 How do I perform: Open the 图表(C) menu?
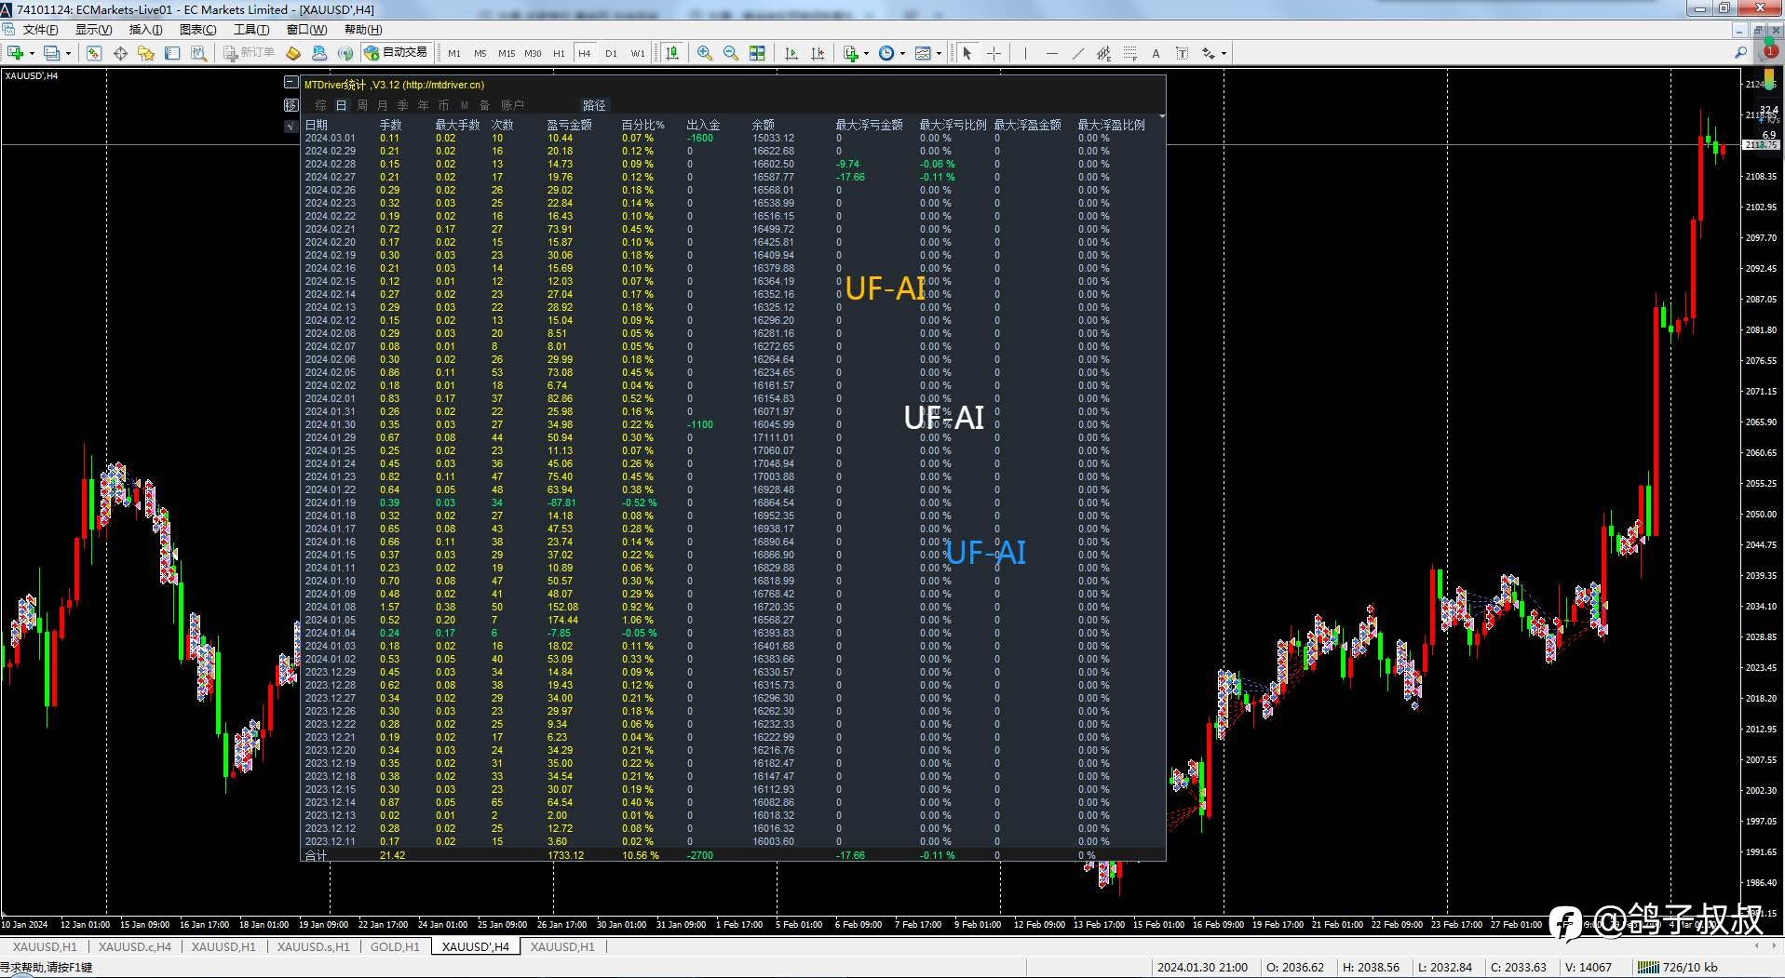coord(197,30)
